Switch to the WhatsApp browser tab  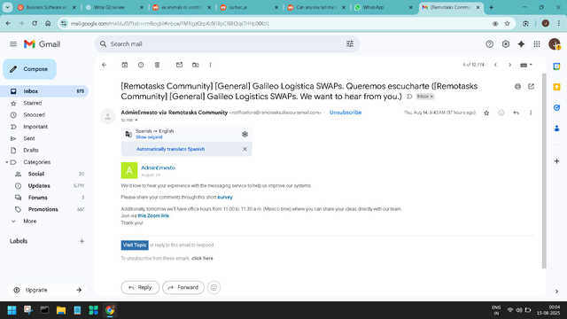[384, 7]
